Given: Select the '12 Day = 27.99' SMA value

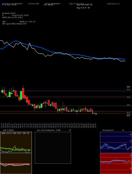Looking at the screenshot, I should click(10, 5).
